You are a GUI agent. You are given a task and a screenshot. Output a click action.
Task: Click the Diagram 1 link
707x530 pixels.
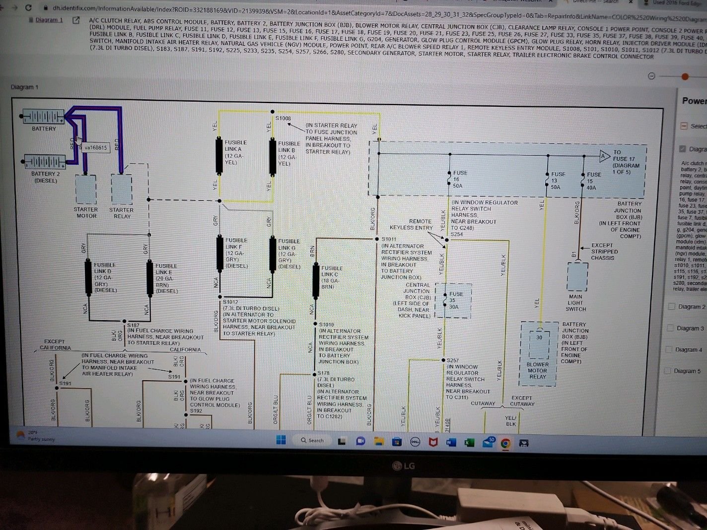(49, 20)
